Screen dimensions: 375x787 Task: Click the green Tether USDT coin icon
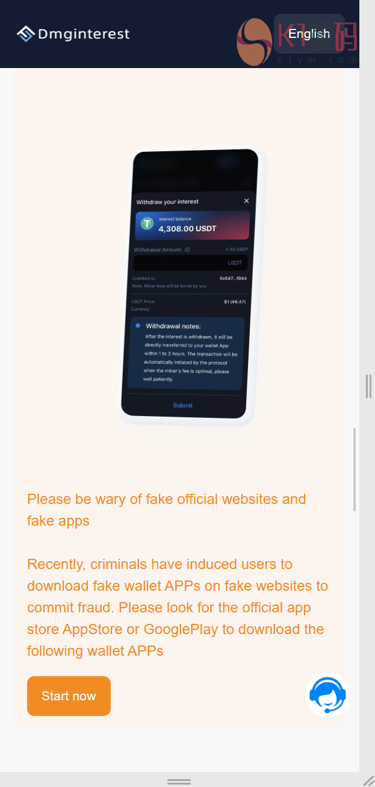point(147,223)
